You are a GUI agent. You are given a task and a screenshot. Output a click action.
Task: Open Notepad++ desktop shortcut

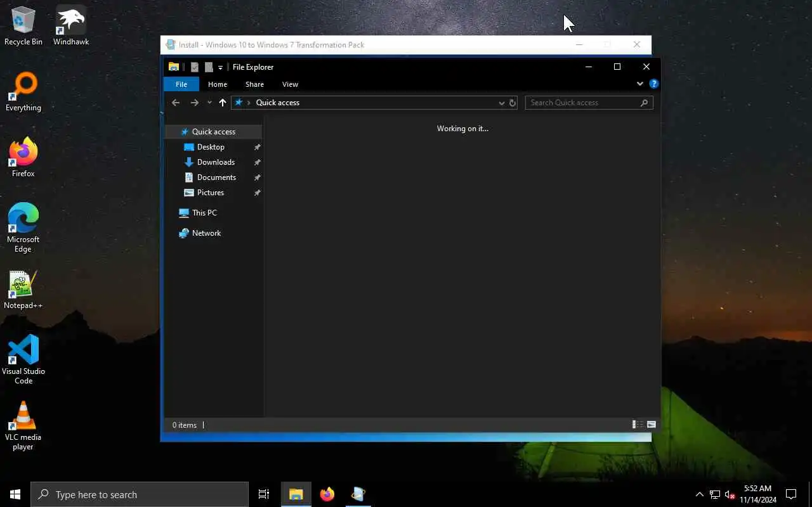click(23, 290)
